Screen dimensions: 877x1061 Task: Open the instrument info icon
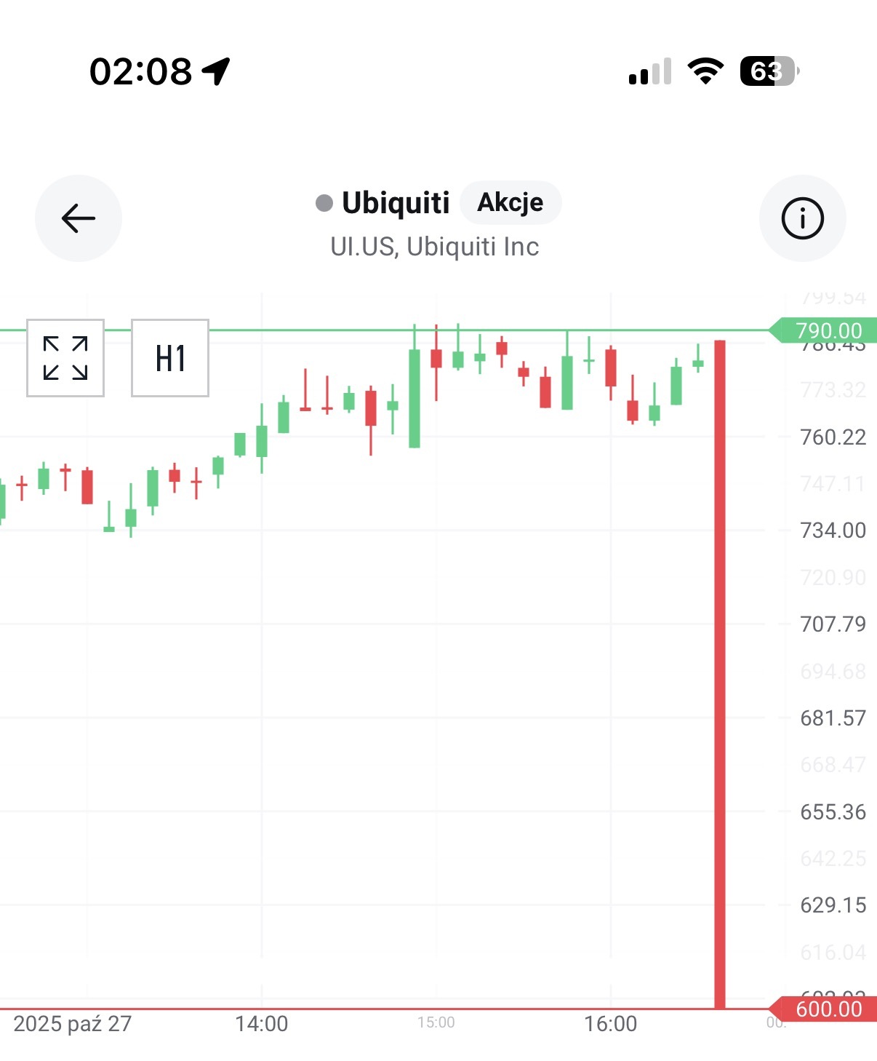[x=802, y=218]
